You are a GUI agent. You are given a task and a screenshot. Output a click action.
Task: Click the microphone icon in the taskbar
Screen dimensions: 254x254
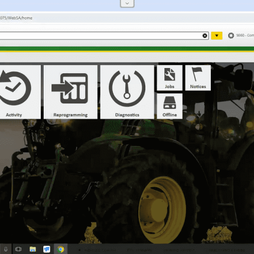[6, 249]
